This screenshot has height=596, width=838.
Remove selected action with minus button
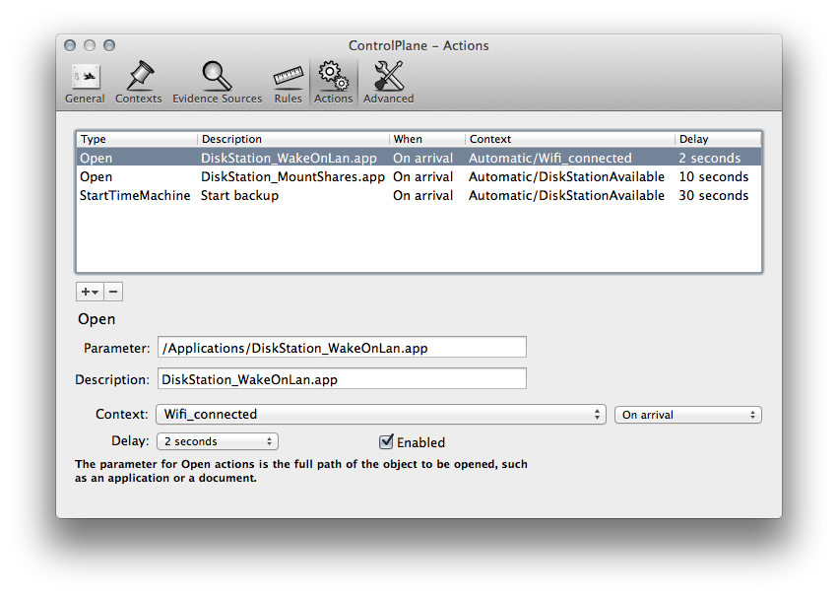tap(113, 292)
